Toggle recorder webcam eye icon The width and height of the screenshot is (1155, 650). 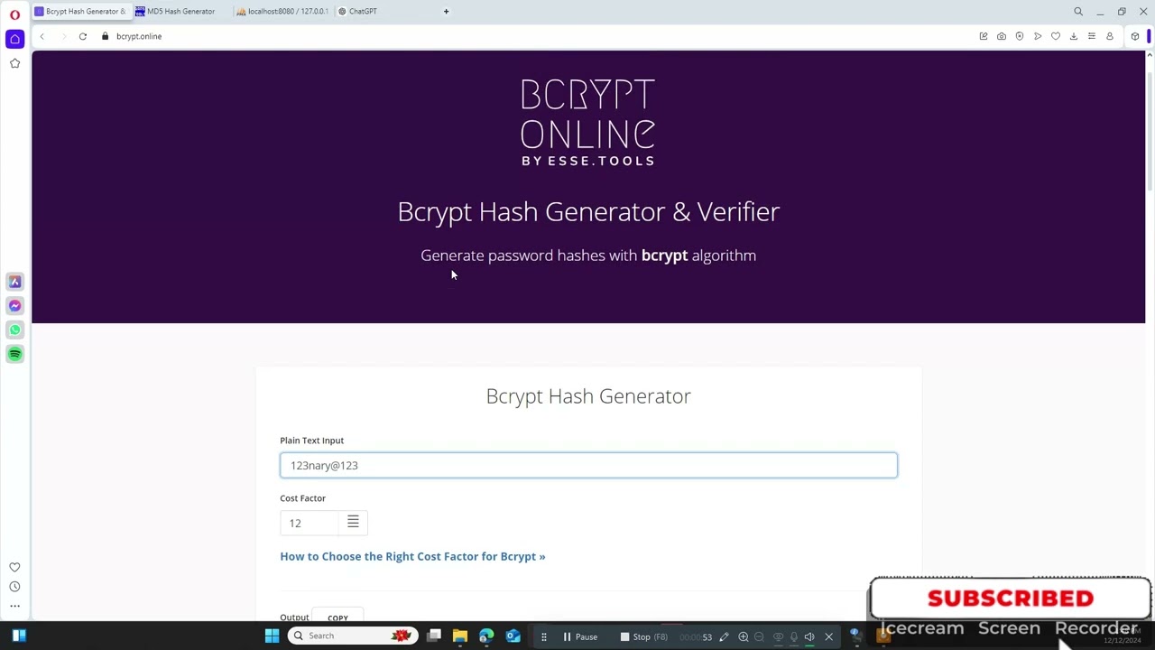point(778,636)
